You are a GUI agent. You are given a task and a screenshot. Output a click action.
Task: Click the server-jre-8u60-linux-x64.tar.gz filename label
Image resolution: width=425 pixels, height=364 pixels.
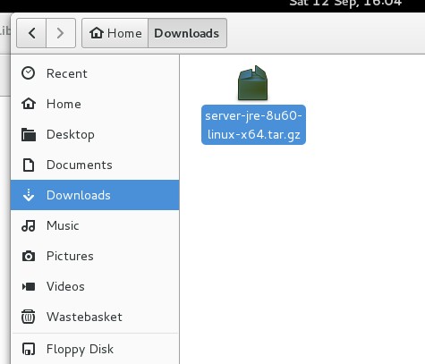coord(253,124)
